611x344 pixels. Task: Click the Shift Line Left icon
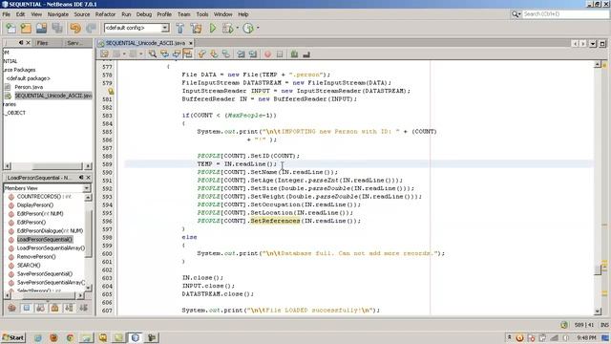point(241,54)
